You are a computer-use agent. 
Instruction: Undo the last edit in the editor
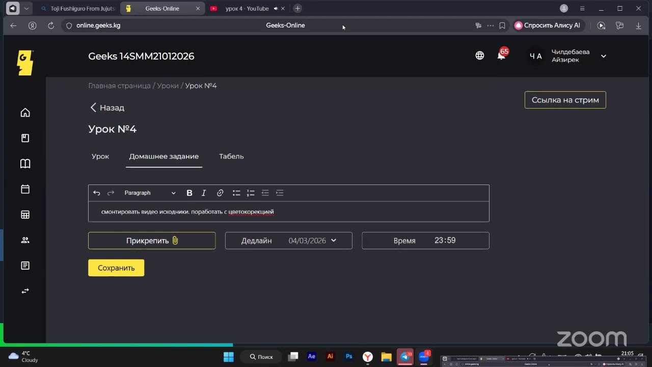pyautogui.click(x=97, y=193)
